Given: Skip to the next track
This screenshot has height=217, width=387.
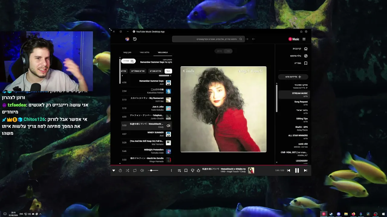Looking at the screenshot, I should click(x=305, y=170).
